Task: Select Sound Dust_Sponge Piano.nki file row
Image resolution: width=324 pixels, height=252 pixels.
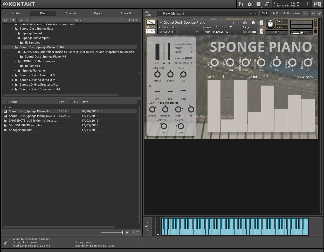Action: click(70, 111)
